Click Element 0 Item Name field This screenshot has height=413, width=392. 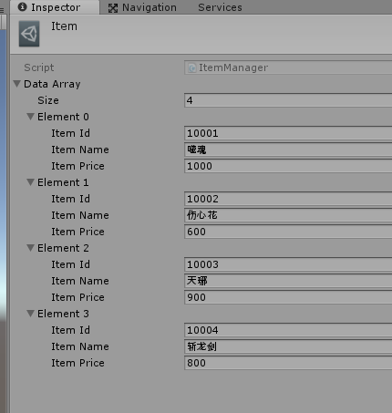288,150
